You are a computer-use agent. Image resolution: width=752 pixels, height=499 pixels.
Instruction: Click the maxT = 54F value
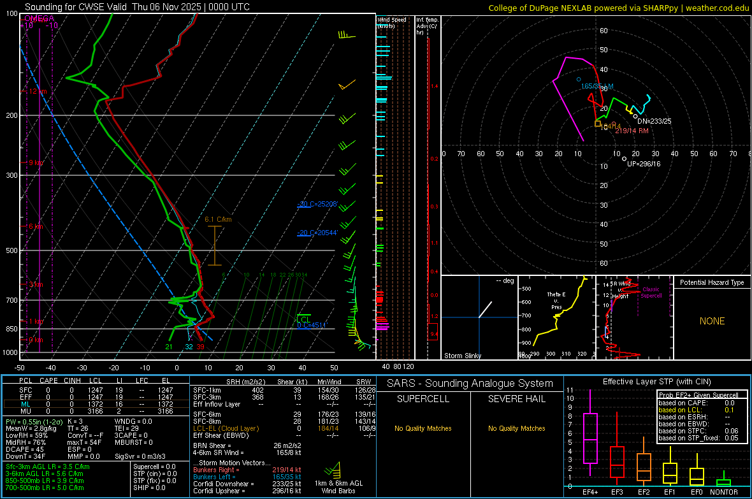pyautogui.click(x=84, y=442)
